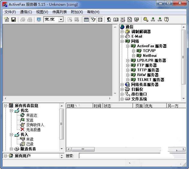This screenshot has width=189, height=169.
Task: Open the phone book icon
Action: pos(116,19)
